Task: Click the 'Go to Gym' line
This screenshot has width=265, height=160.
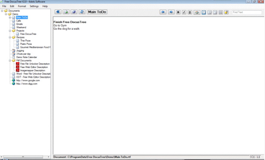Action: pos(60,25)
